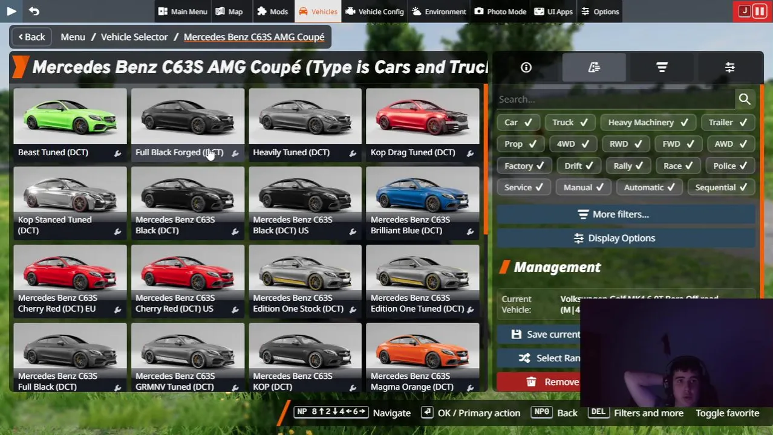Switch to the Vehicles tab
773x435 pixels.
pyautogui.click(x=318, y=11)
